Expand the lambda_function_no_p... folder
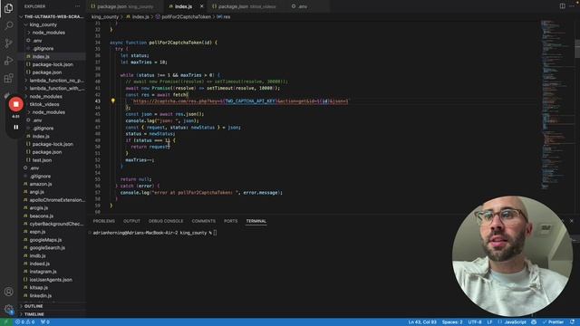The height and width of the screenshot is (326, 580). pos(55,81)
